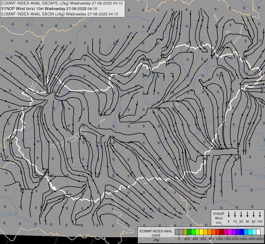Click the wind arrow above 30 m/s

247,214
